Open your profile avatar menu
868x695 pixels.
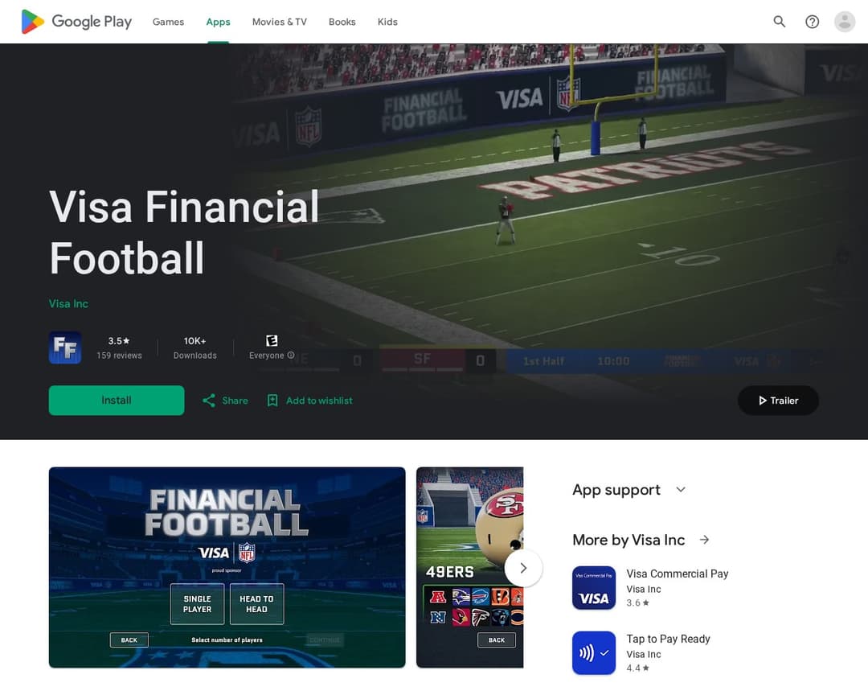(844, 22)
